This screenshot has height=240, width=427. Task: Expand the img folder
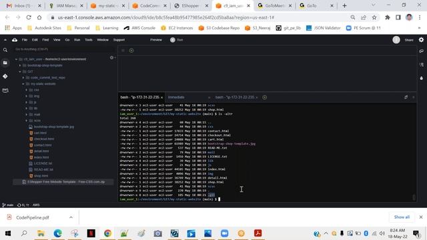(x=27, y=96)
